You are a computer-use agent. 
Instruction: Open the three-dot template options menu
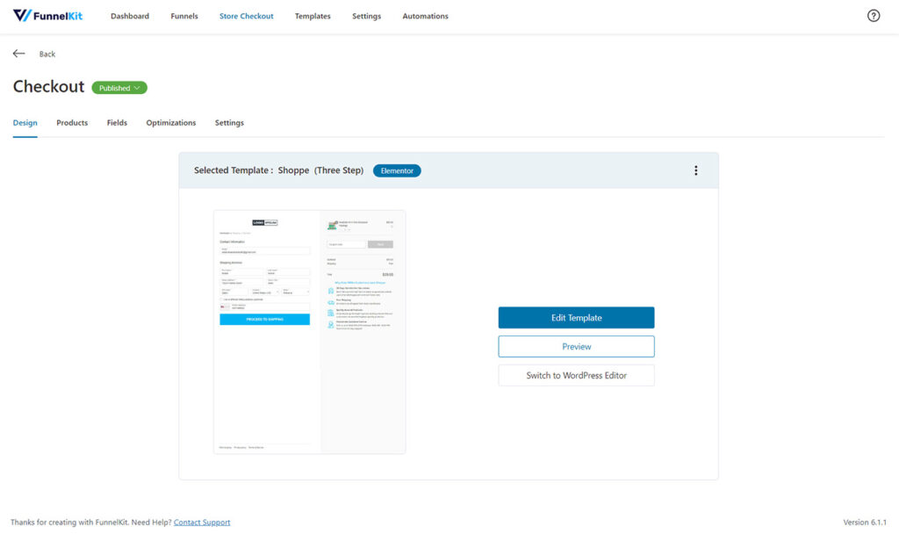[696, 170]
